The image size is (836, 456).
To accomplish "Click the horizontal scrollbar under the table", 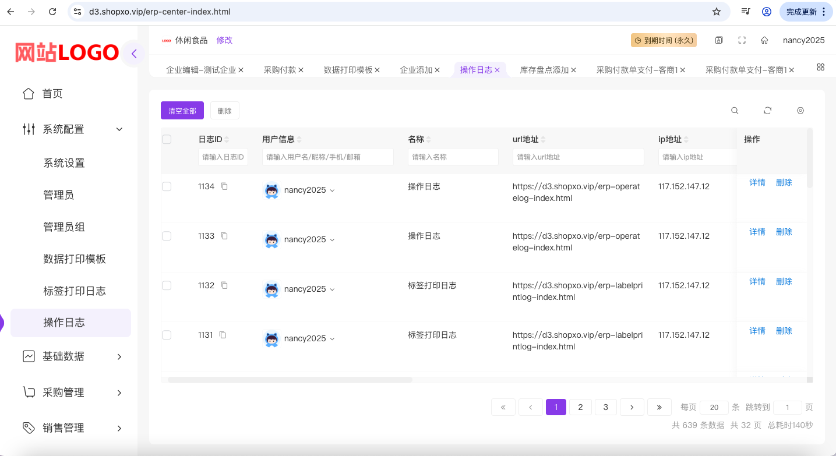I will coord(290,380).
